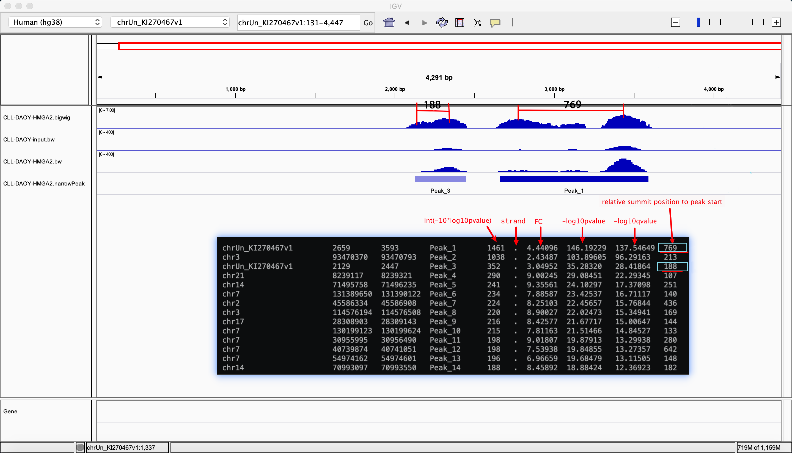Select the CLL-DAOY-input.bw track name

[x=29, y=140]
